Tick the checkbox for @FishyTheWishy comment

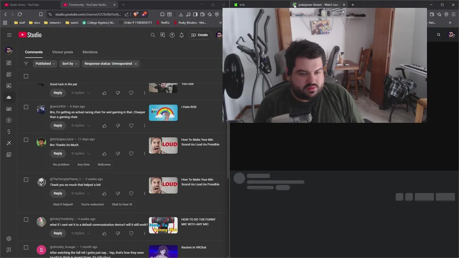pos(26,219)
